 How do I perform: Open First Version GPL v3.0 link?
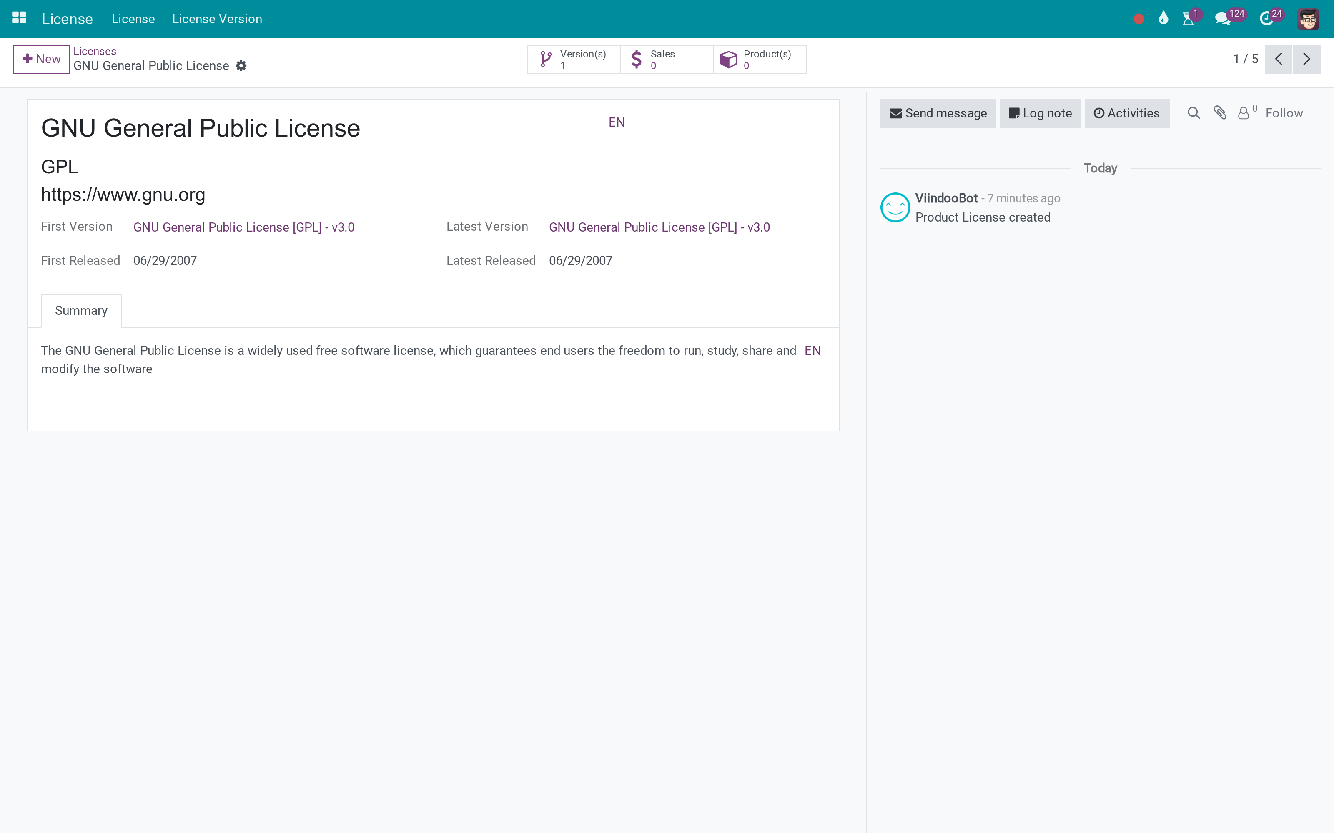pyautogui.click(x=243, y=227)
